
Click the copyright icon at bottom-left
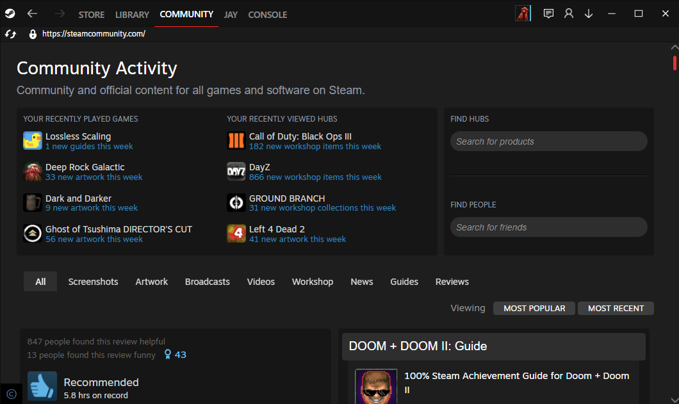pos(12,394)
